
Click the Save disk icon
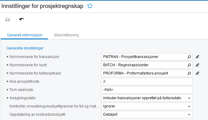click(8, 19)
